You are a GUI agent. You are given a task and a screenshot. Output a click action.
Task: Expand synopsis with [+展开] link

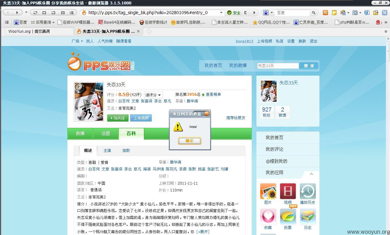coord(203,232)
